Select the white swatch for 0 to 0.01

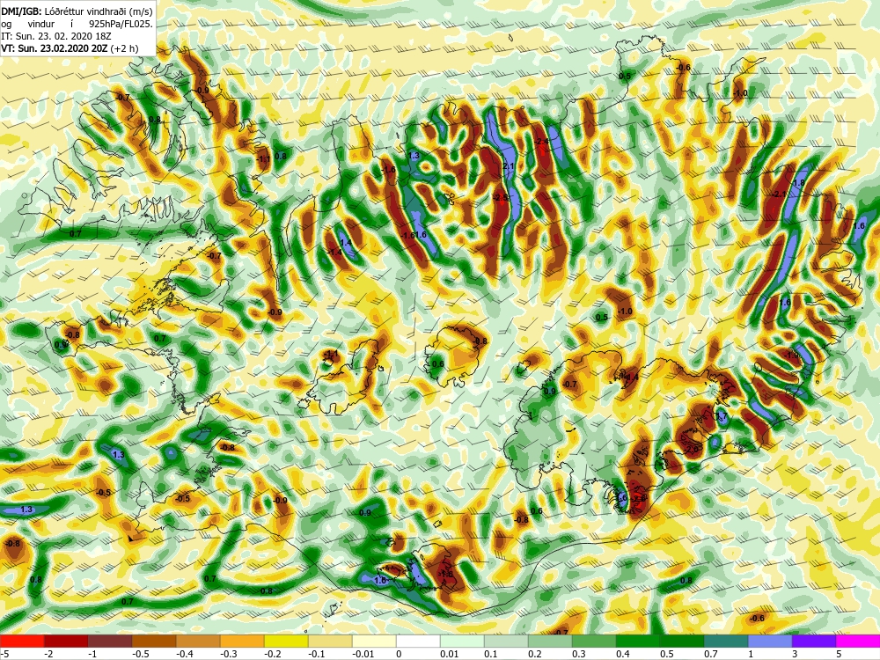click(418, 642)
